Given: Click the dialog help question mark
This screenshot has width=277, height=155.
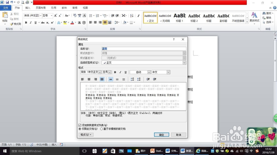Looking at the screenshot, I should pos(174,39).
